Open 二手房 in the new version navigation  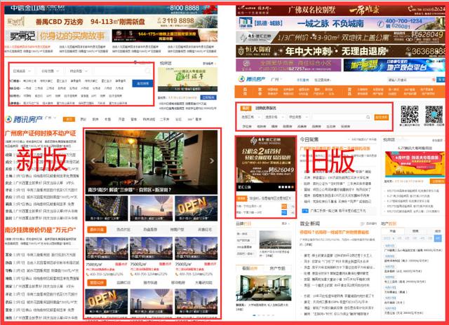(x=164, y=119)
